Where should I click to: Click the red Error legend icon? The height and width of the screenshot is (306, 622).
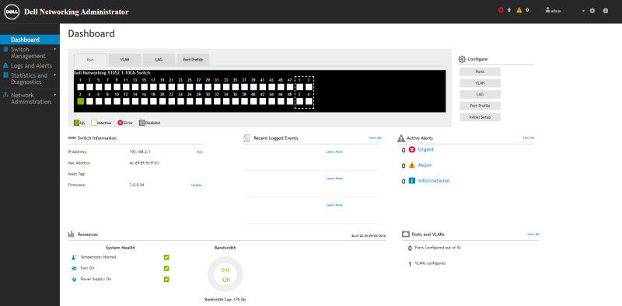coord(121,123)
